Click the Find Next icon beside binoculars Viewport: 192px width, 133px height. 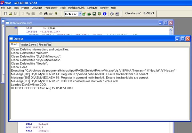click(x=51, y=13)
